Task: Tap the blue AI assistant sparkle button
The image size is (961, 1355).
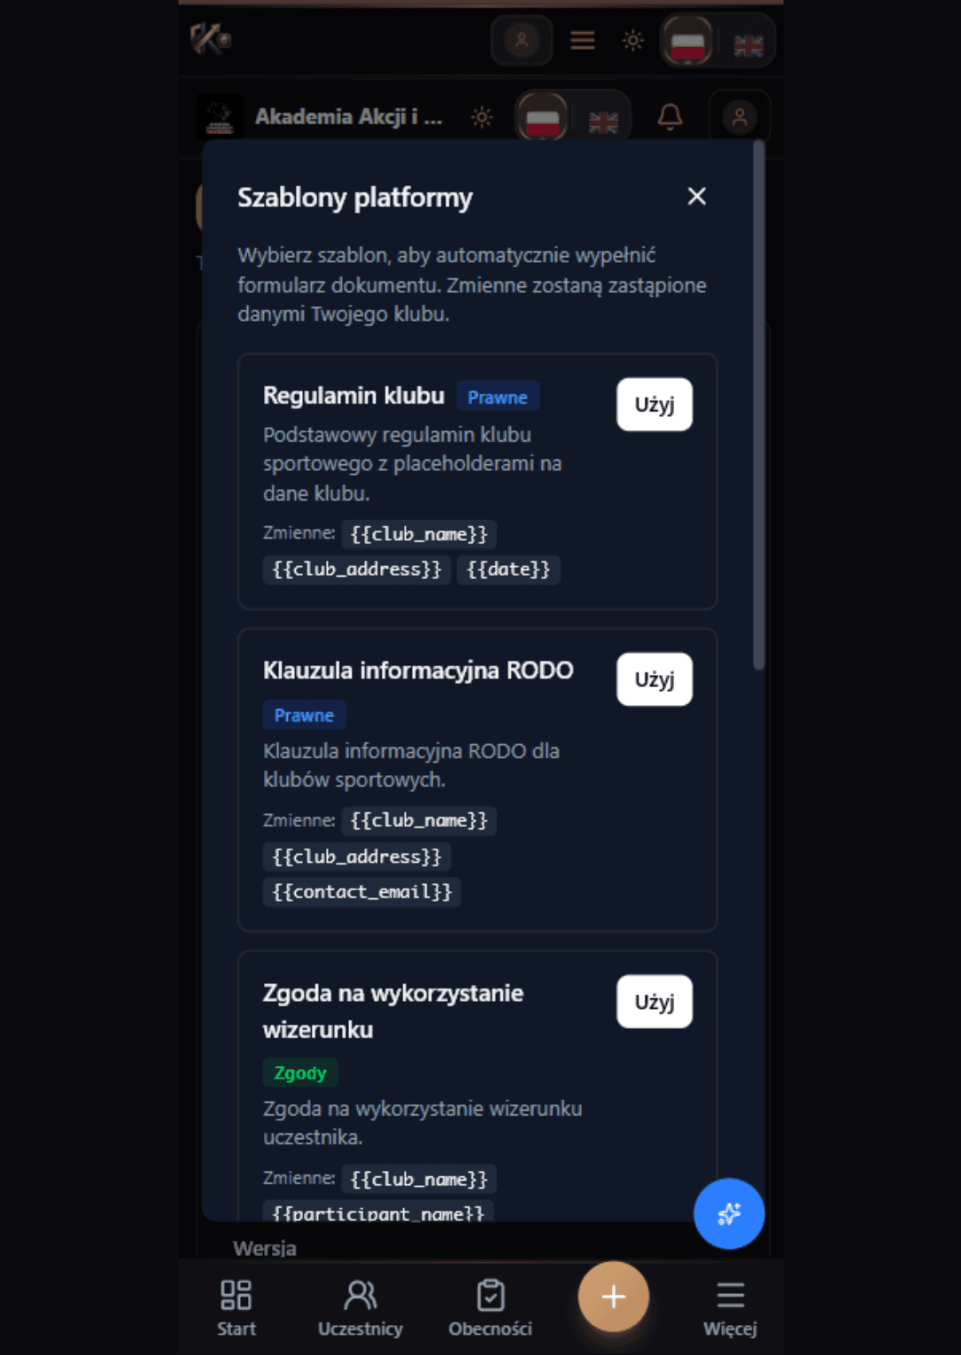Action: (x=728, y=1214)
